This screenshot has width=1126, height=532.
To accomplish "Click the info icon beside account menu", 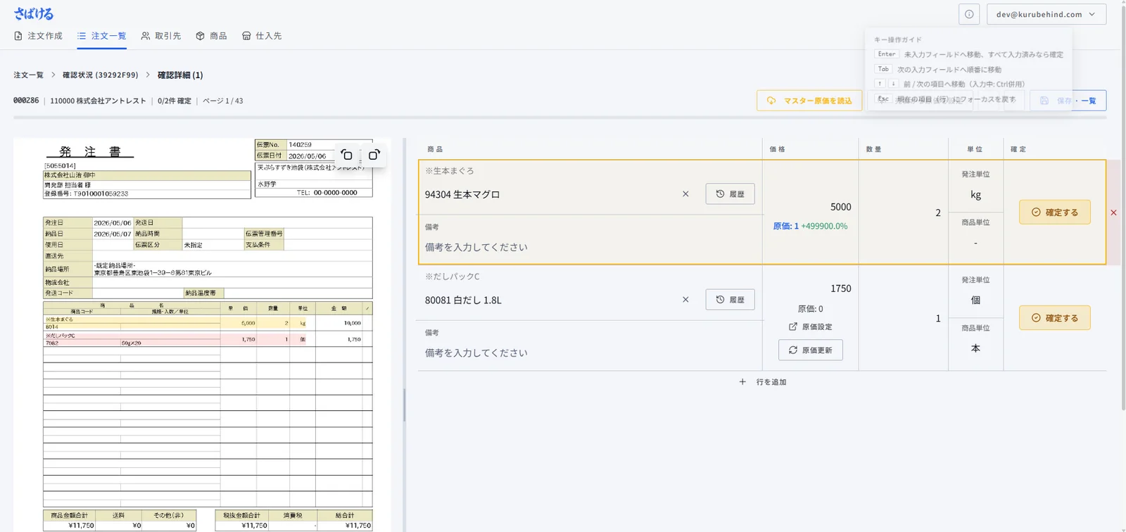I will tap(969, 14).
